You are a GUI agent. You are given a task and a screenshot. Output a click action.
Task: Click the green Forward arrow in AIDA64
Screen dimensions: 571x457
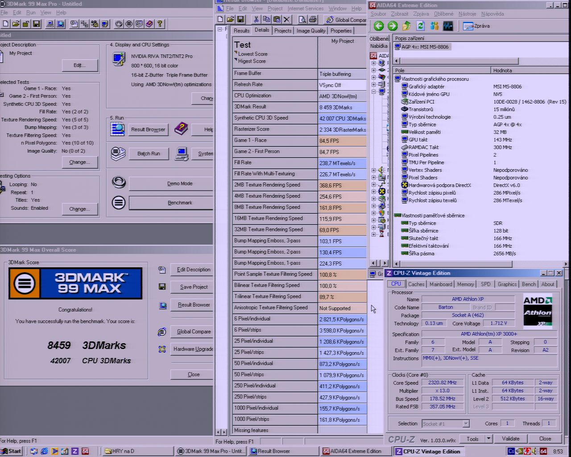point(393,26)
